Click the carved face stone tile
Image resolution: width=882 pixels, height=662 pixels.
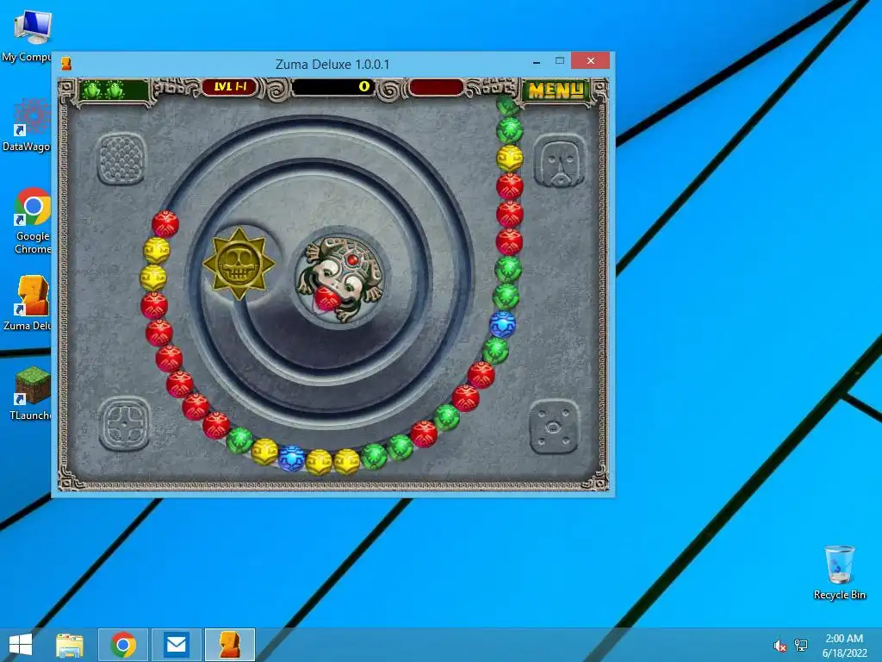click(560, 161)
